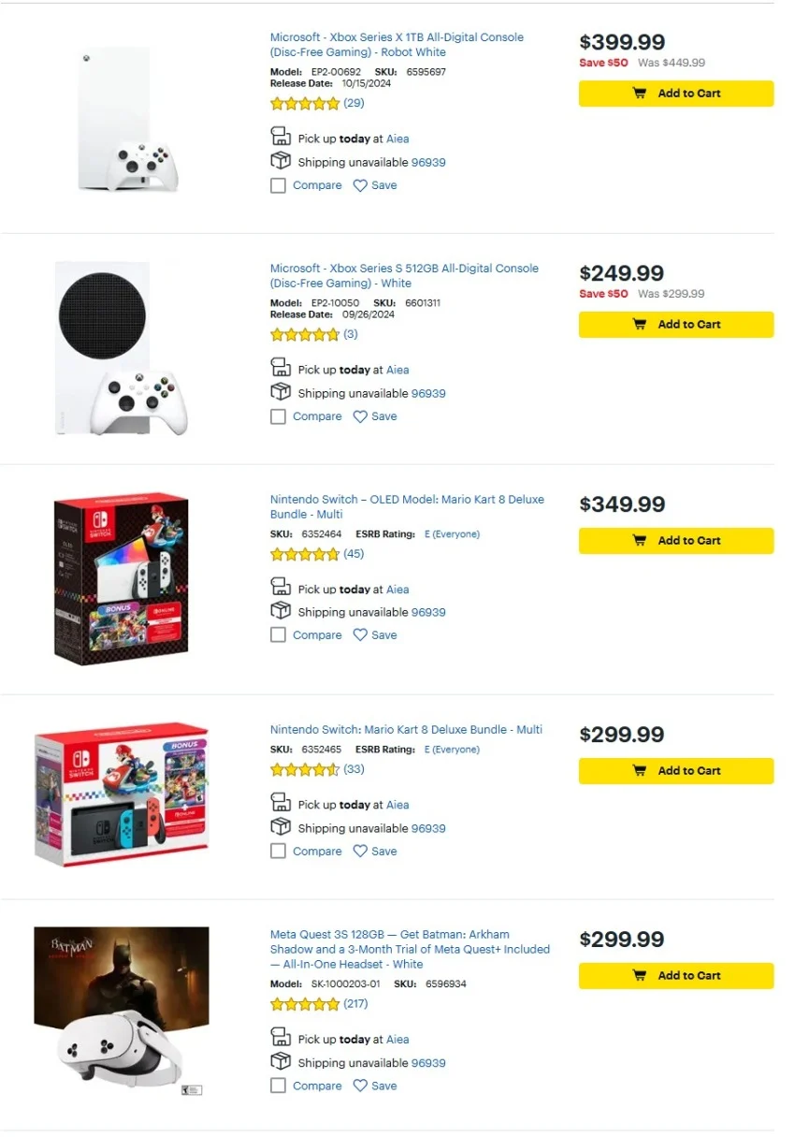Screen dimensions: 795x1137
Task: Click Nintendo Switch Mario Kart bundle product image
Action: 122,795
